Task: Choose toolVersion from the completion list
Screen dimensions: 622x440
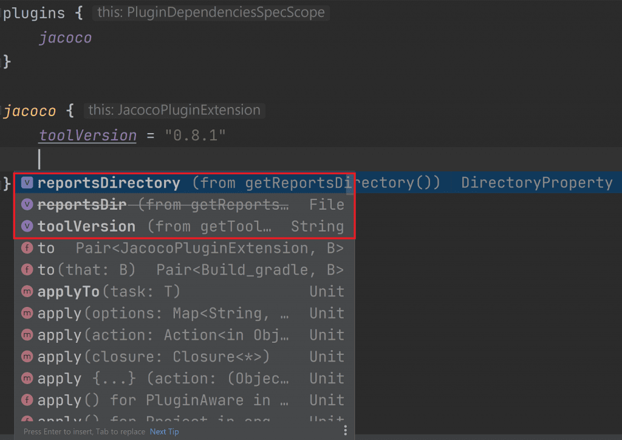Action: [x=86, y=227]
